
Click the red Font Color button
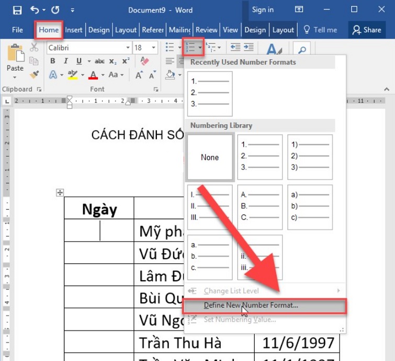click(93, 75)
